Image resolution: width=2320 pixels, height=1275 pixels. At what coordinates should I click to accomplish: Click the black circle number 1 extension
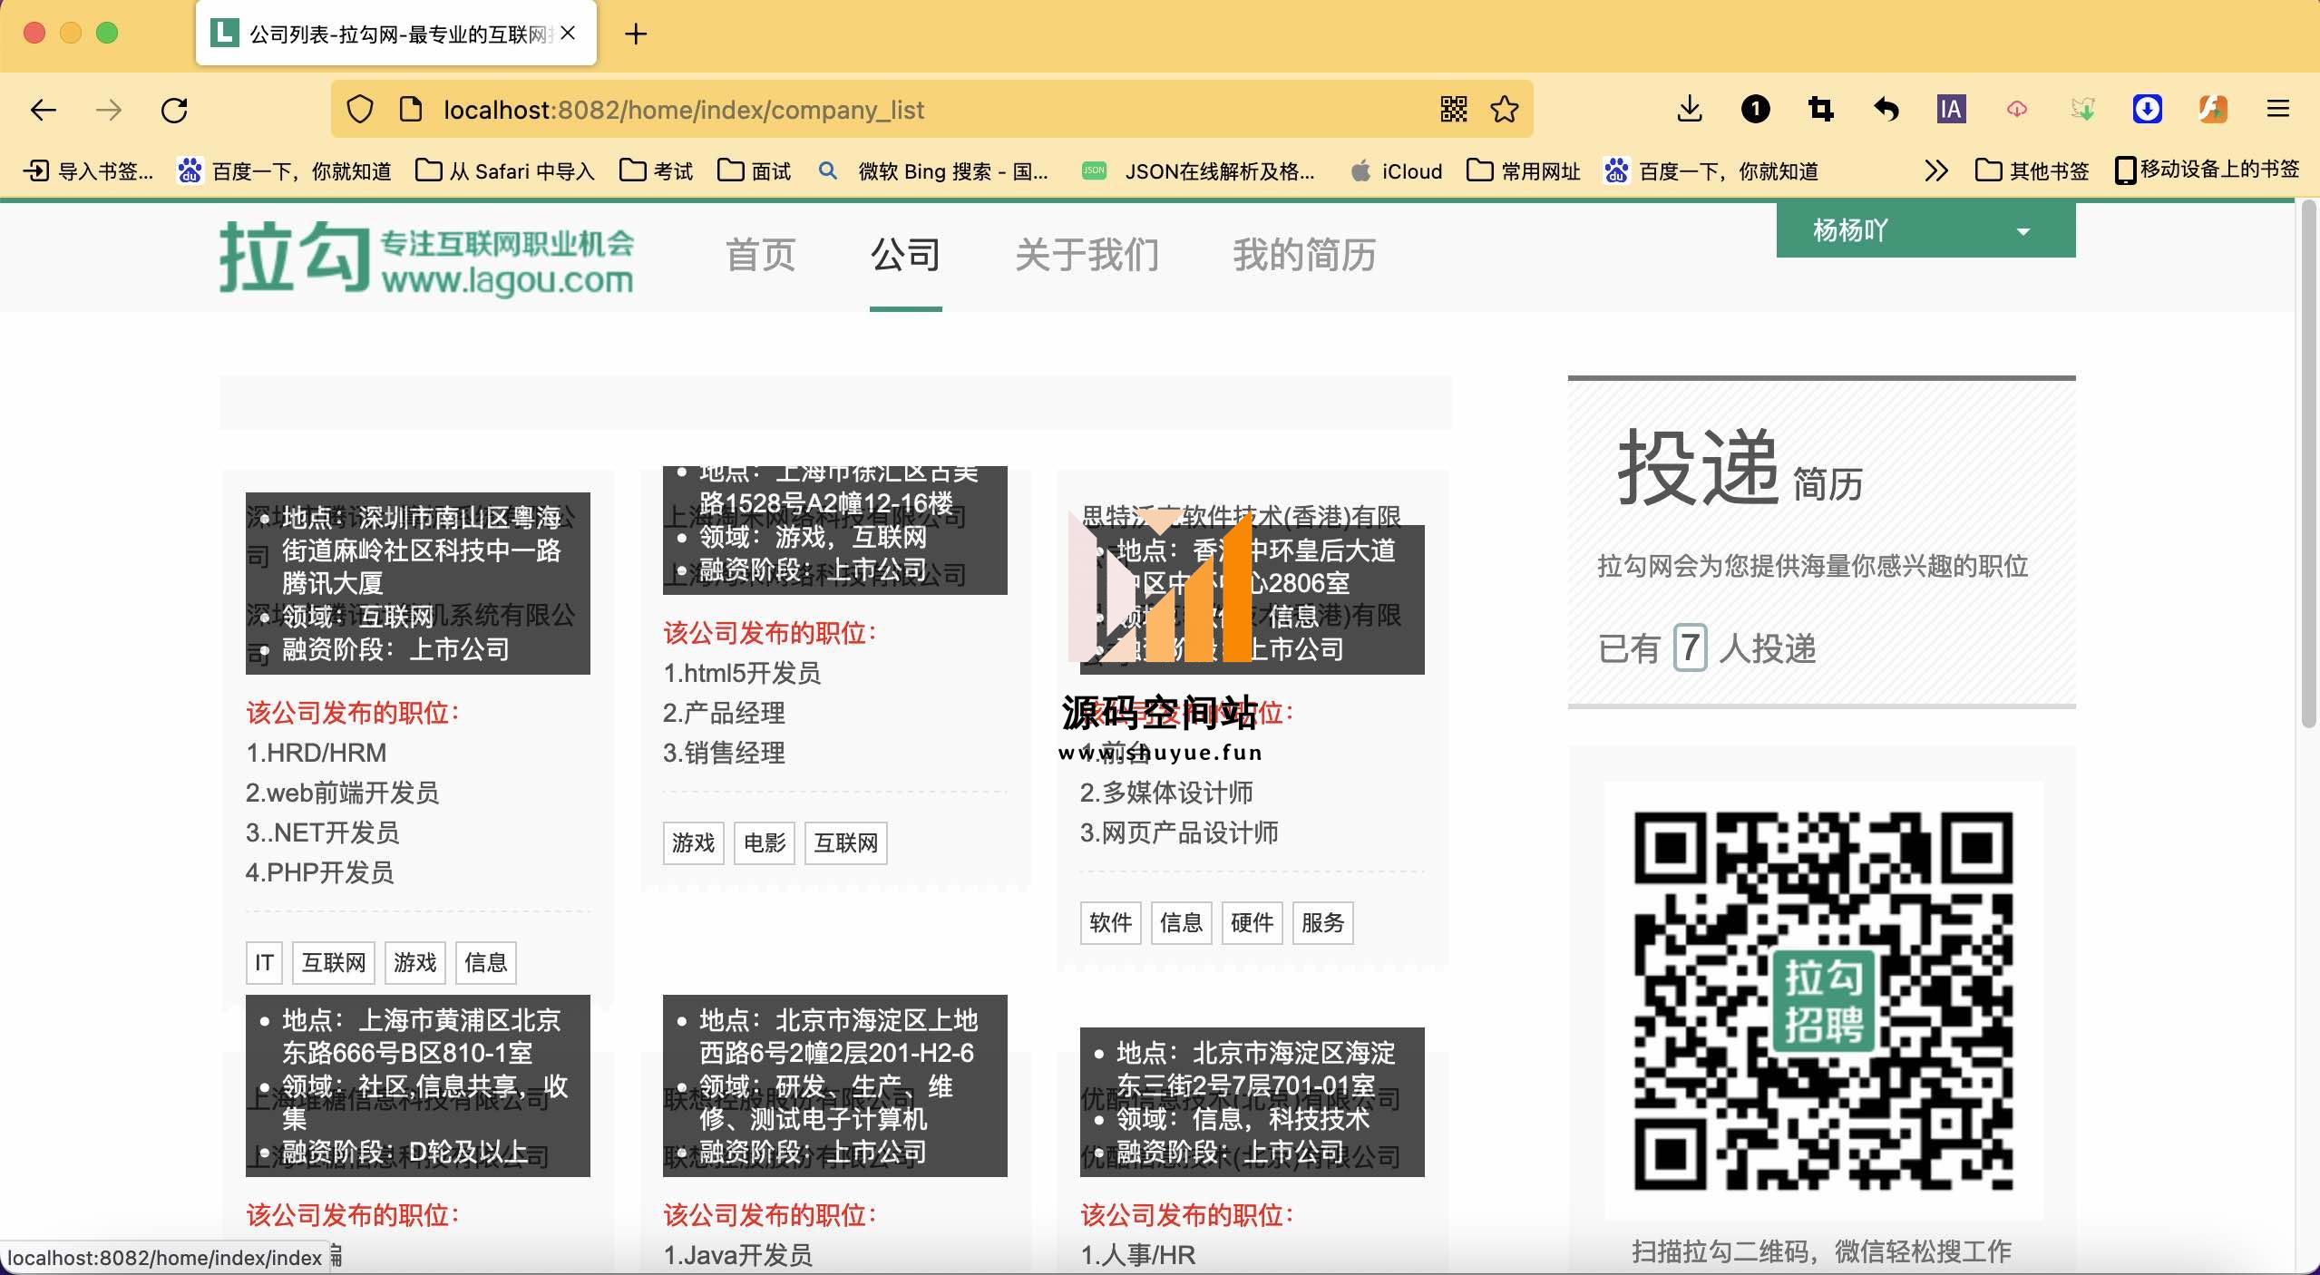1755,110
